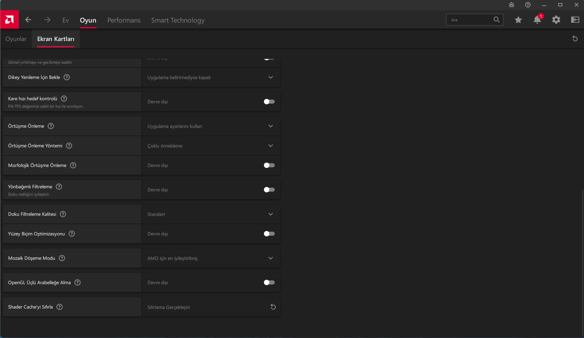Image resolution: width=584 pixels, height=338 pixels.
Task: Toggle Morfolojik Örtüşme Önleme on
Action: pos(269,165)
